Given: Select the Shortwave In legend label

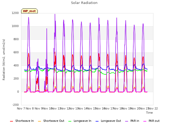Looking at the screenshot, I should [x=25, y=121].
